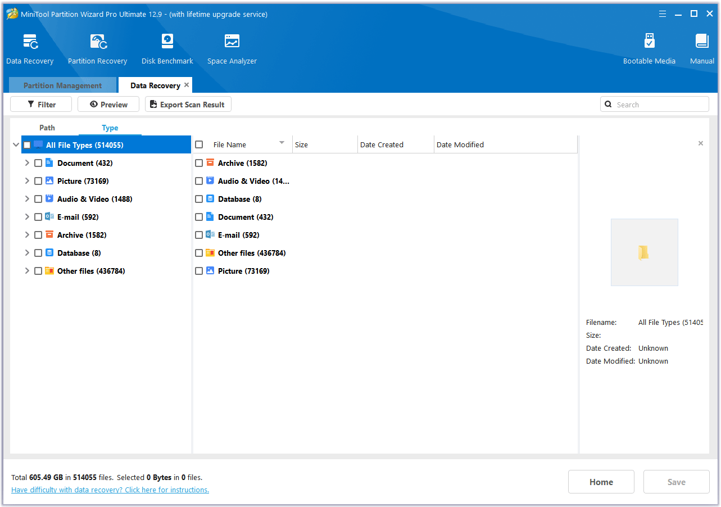The height and width of the screenshot is (507, 721).
Task: Click the Picture type icon in tree
Action: (x=49, y=181)
